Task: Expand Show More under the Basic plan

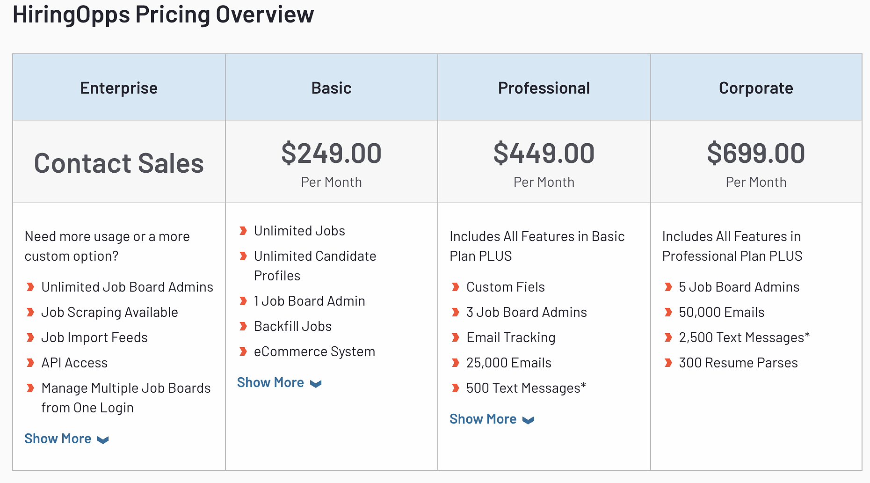Action: [270, 382]
